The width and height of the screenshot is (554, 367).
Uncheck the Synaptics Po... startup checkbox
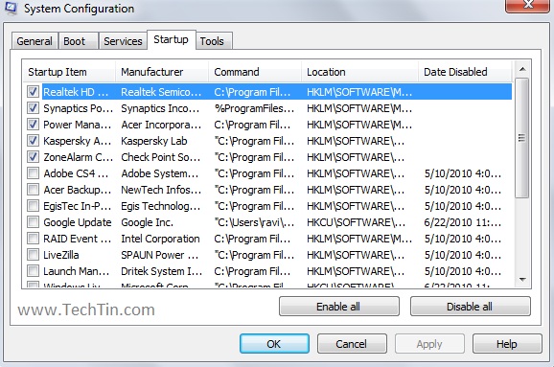33,108
